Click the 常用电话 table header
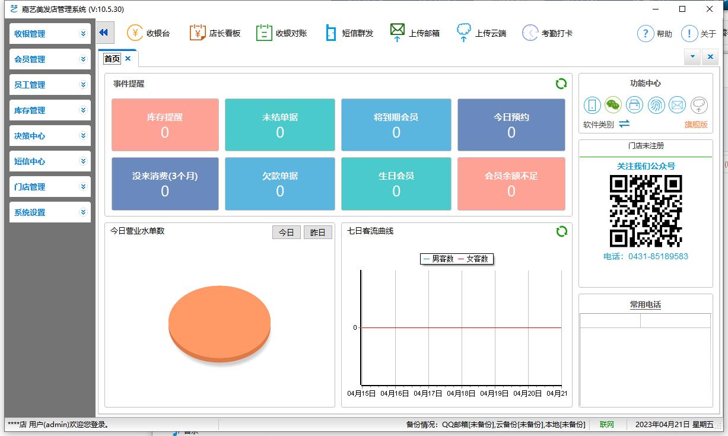The width and height of the screenshot is (728, 436). click(646, 305)
